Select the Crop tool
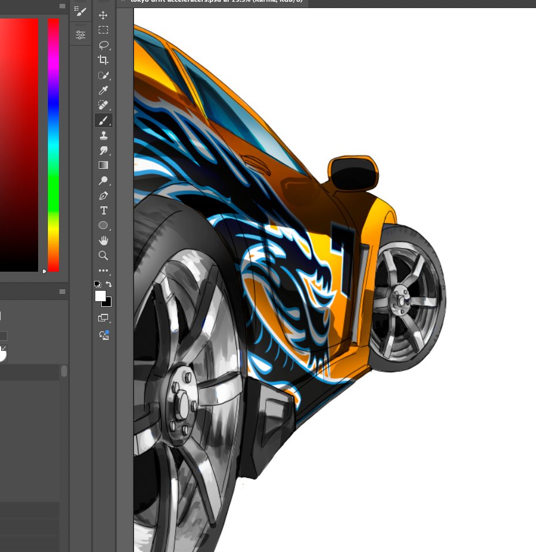 [x=103, y=60]
